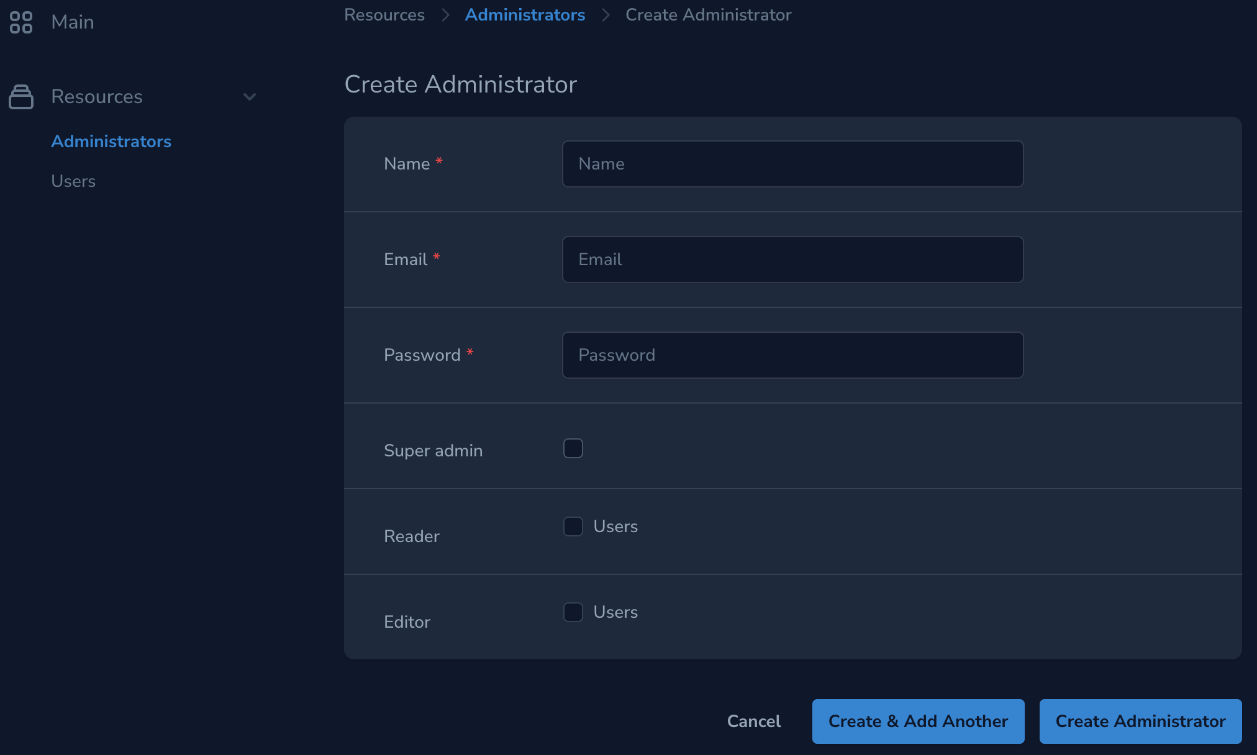Check the Editor Users checkbox
This screenshot has height=755, width=1257.
573,612
